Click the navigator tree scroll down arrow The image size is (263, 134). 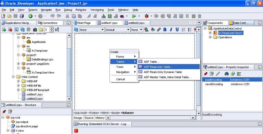coord(69,99)
